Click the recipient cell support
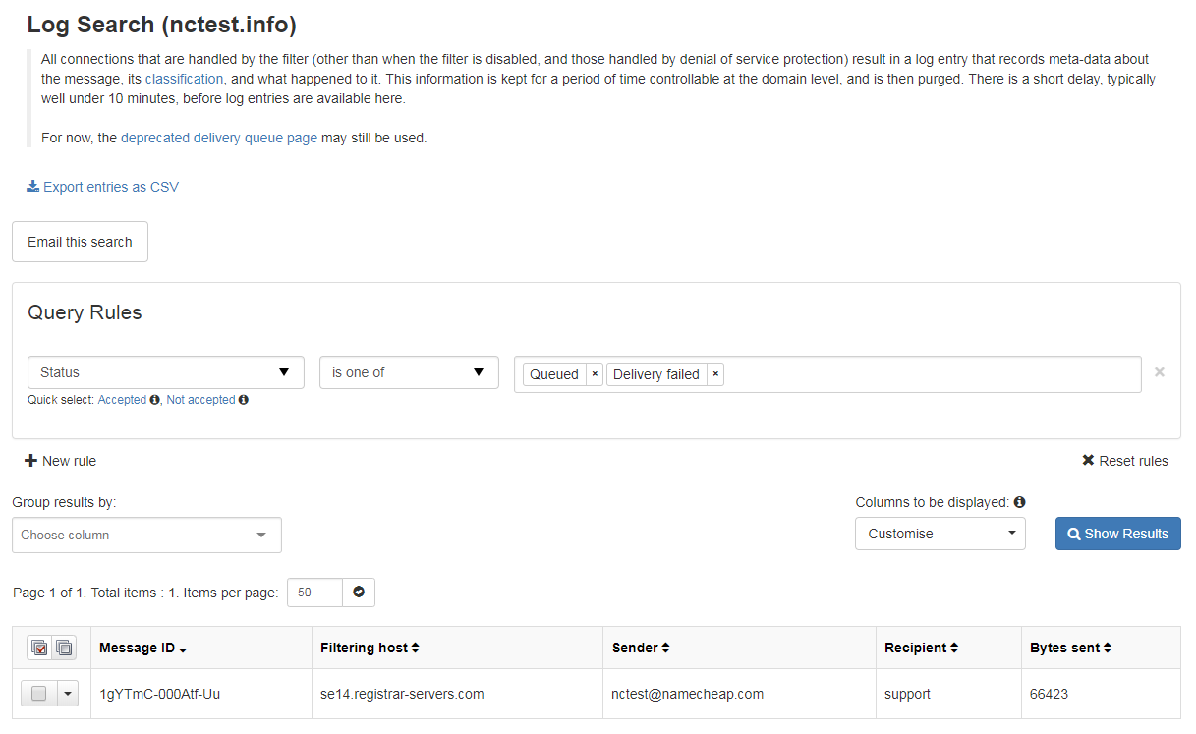Screen dimensions: 1196x734 [x=907, y=694]
